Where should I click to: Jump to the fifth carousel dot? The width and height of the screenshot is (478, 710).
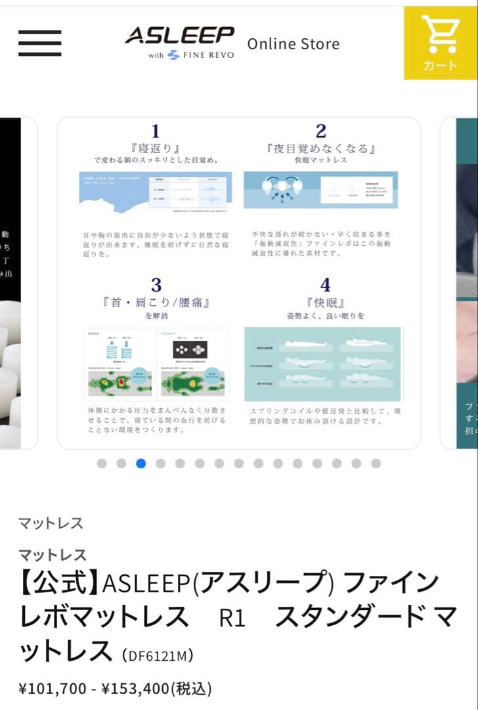(180, 463)
